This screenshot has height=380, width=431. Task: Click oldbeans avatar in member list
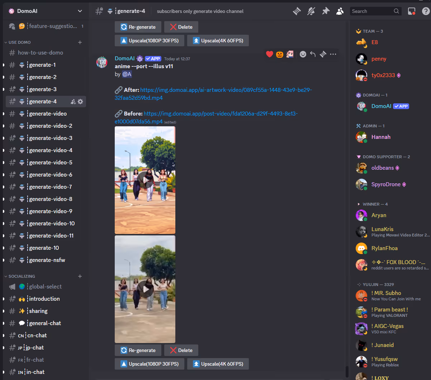point(361,168)
